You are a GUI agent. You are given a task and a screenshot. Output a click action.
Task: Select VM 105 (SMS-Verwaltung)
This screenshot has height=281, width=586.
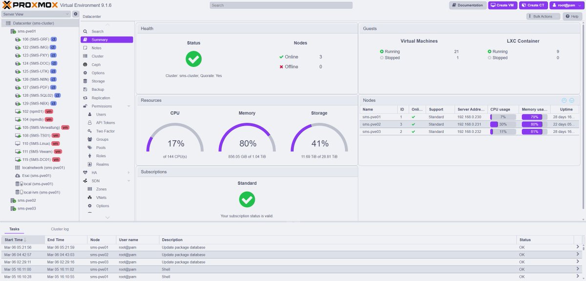click(42, 128)
